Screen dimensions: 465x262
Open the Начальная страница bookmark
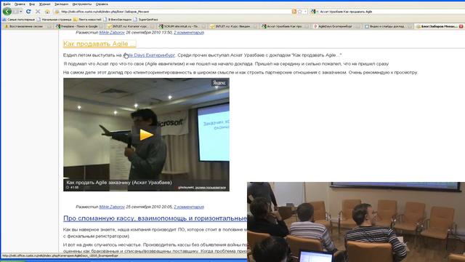tap(54, 20)
